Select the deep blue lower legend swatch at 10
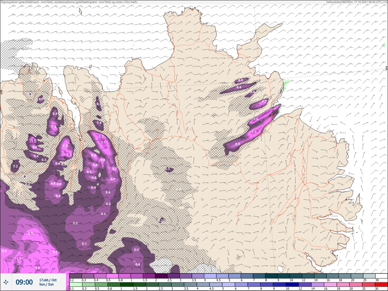 coord(292,285)
